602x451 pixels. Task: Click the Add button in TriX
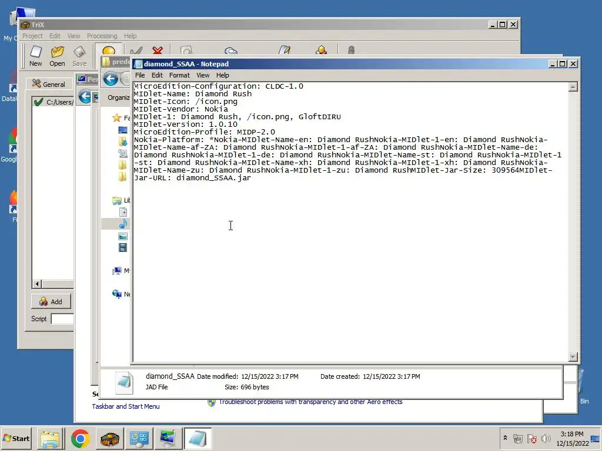[x=51, y=302]
